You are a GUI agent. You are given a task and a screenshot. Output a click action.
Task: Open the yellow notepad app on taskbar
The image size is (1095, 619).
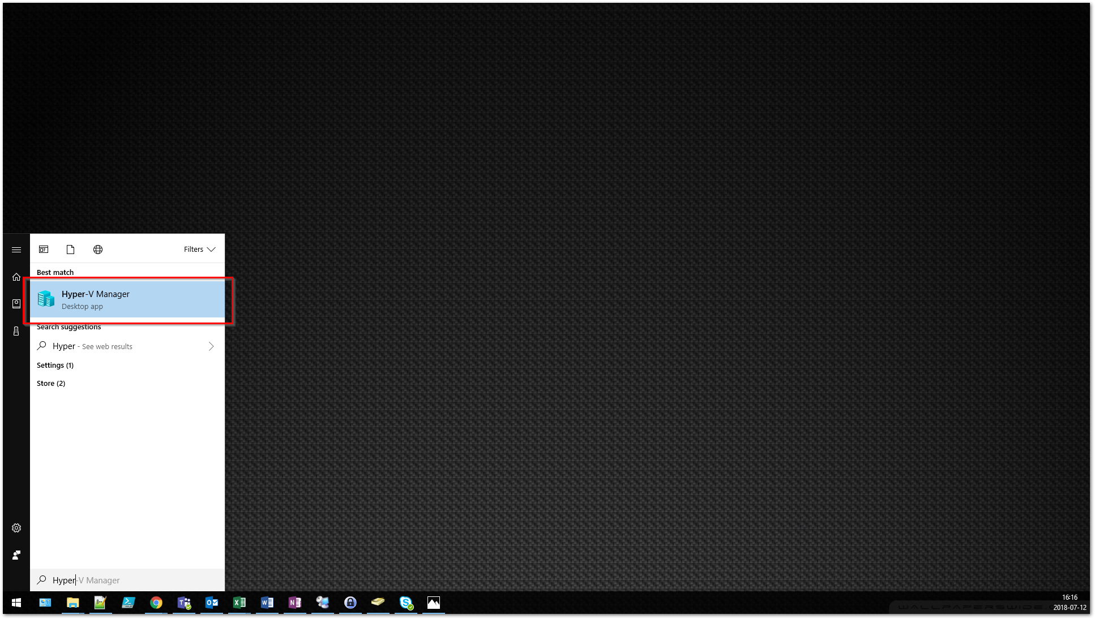(378, 603)
